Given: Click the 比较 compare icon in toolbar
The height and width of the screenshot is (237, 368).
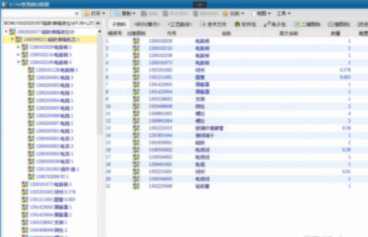Looking at the screenshot, I should tap(225, 13).
